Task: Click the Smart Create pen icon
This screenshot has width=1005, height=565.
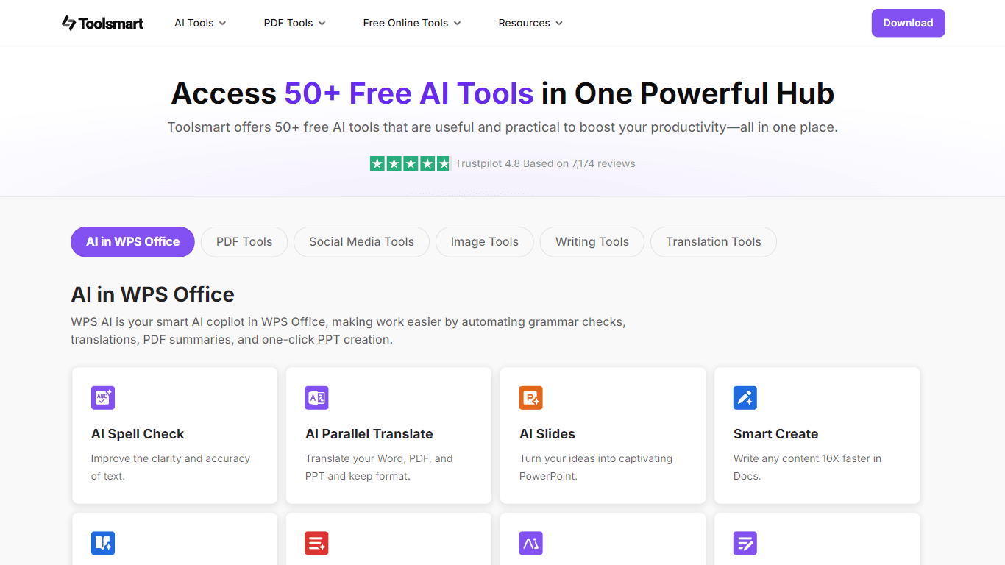Action: [x=745, y=398]
